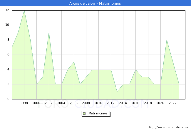
Task: Open the foro-ciudad.com link
Action: pyautogui.click(x=168, y=127)
